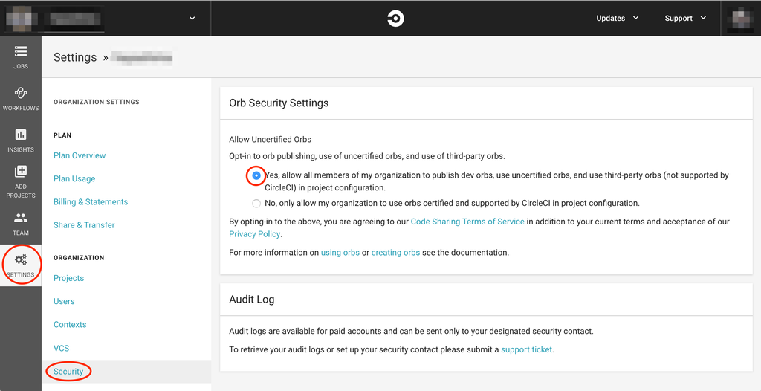Open the Jobs sidebar icon
This screenshot has width=761, height=391.
tap(21, 52)
